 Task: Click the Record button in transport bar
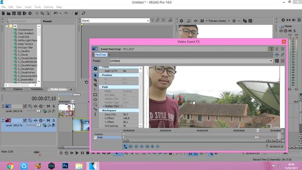(x=61, y=153)
